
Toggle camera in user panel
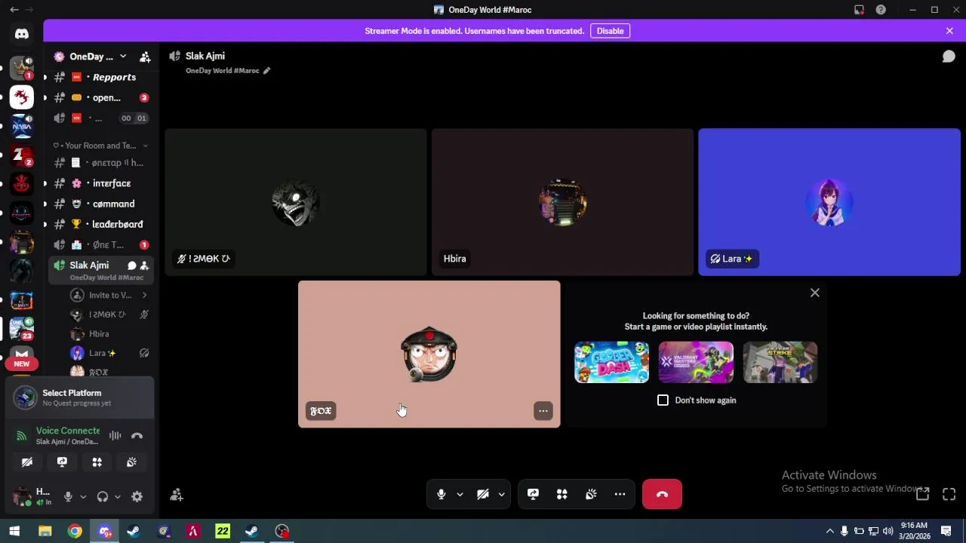tap(27, 462)
